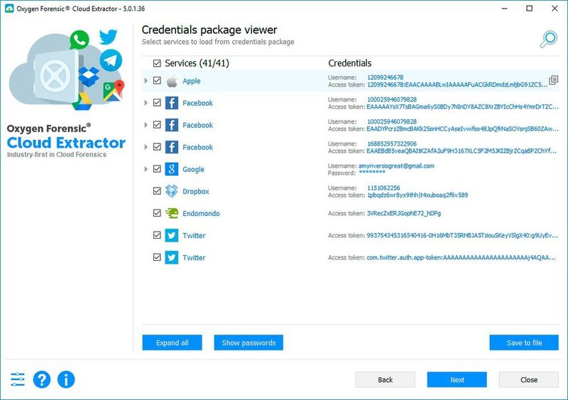Viewport: 568px width, 400px height.
Task: Uncheck the Facebook checkbox with EAADYPcrz token
Action: coord(157,125)
